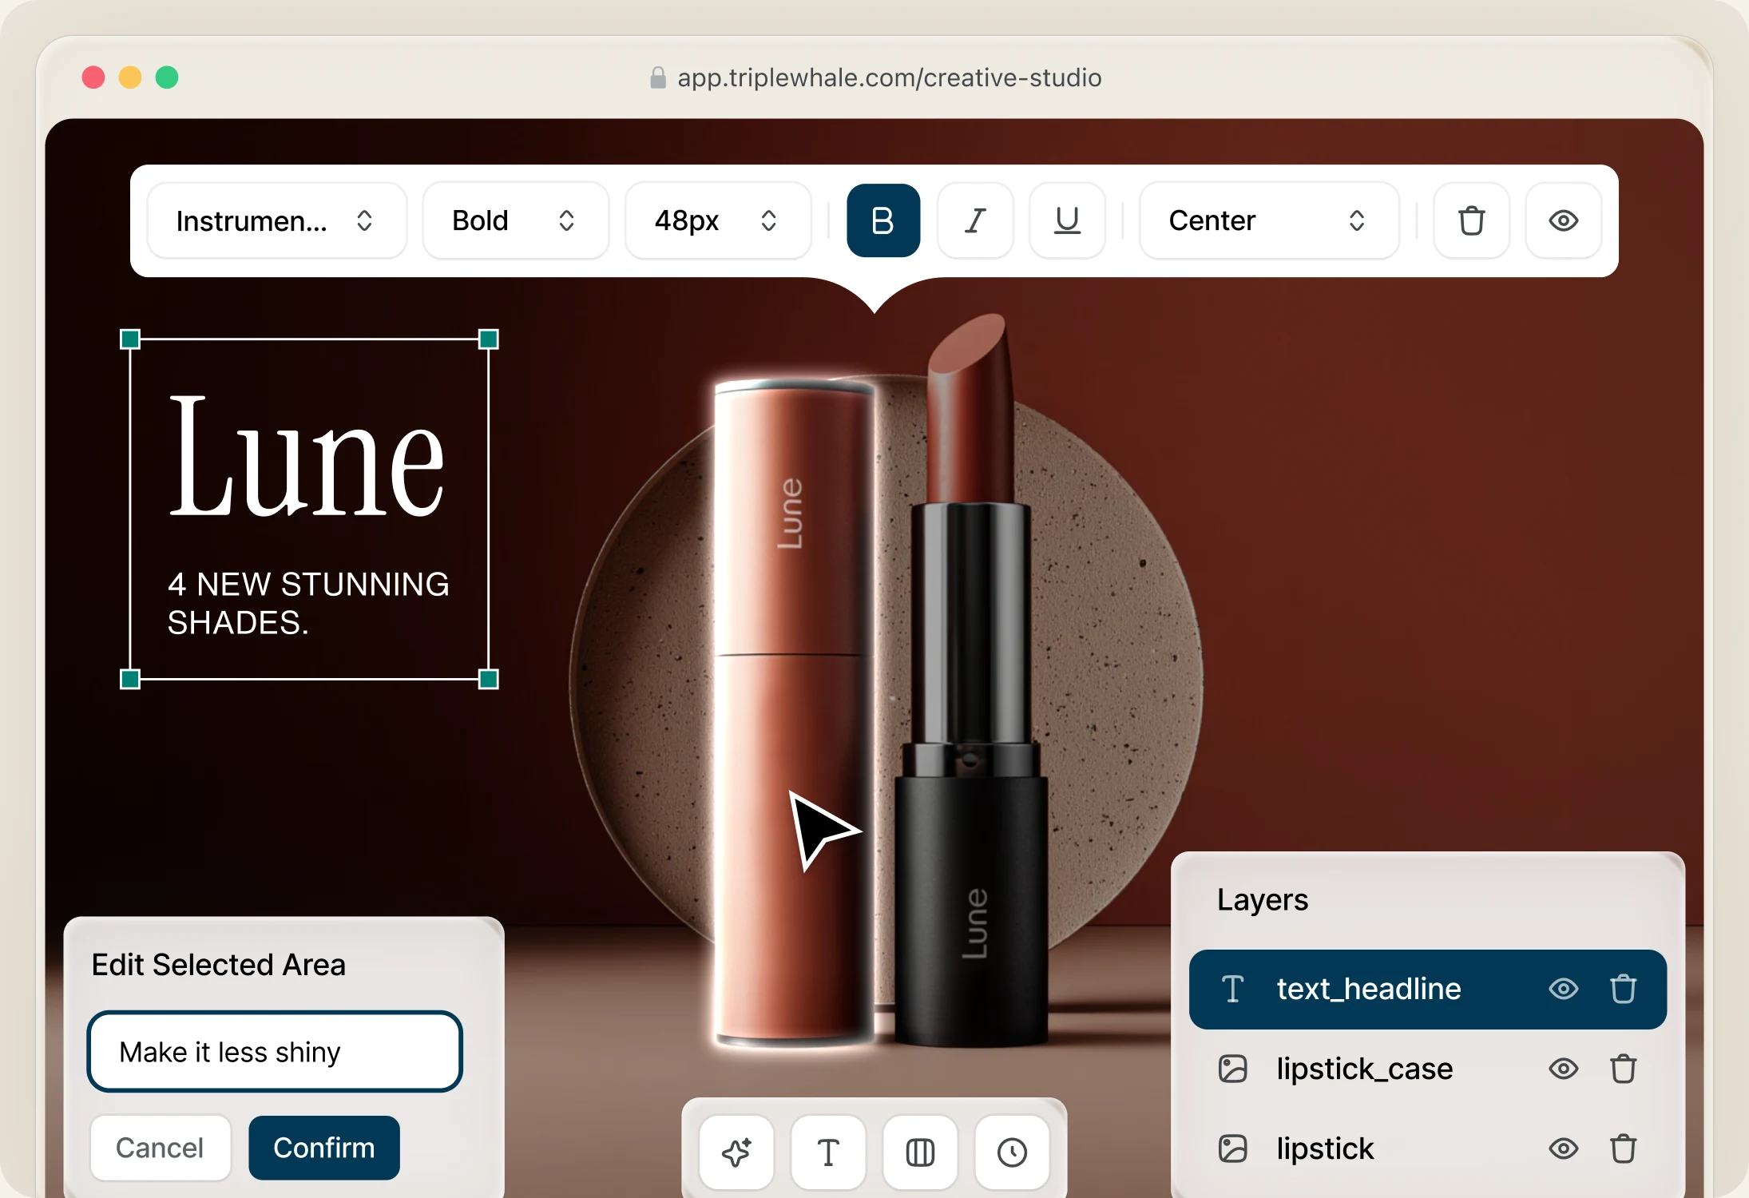Click the red close window button
The image size is (1749, 1198).
click(93, 77)
